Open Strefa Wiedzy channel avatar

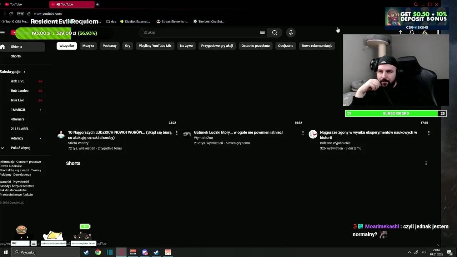click(61, 134)
